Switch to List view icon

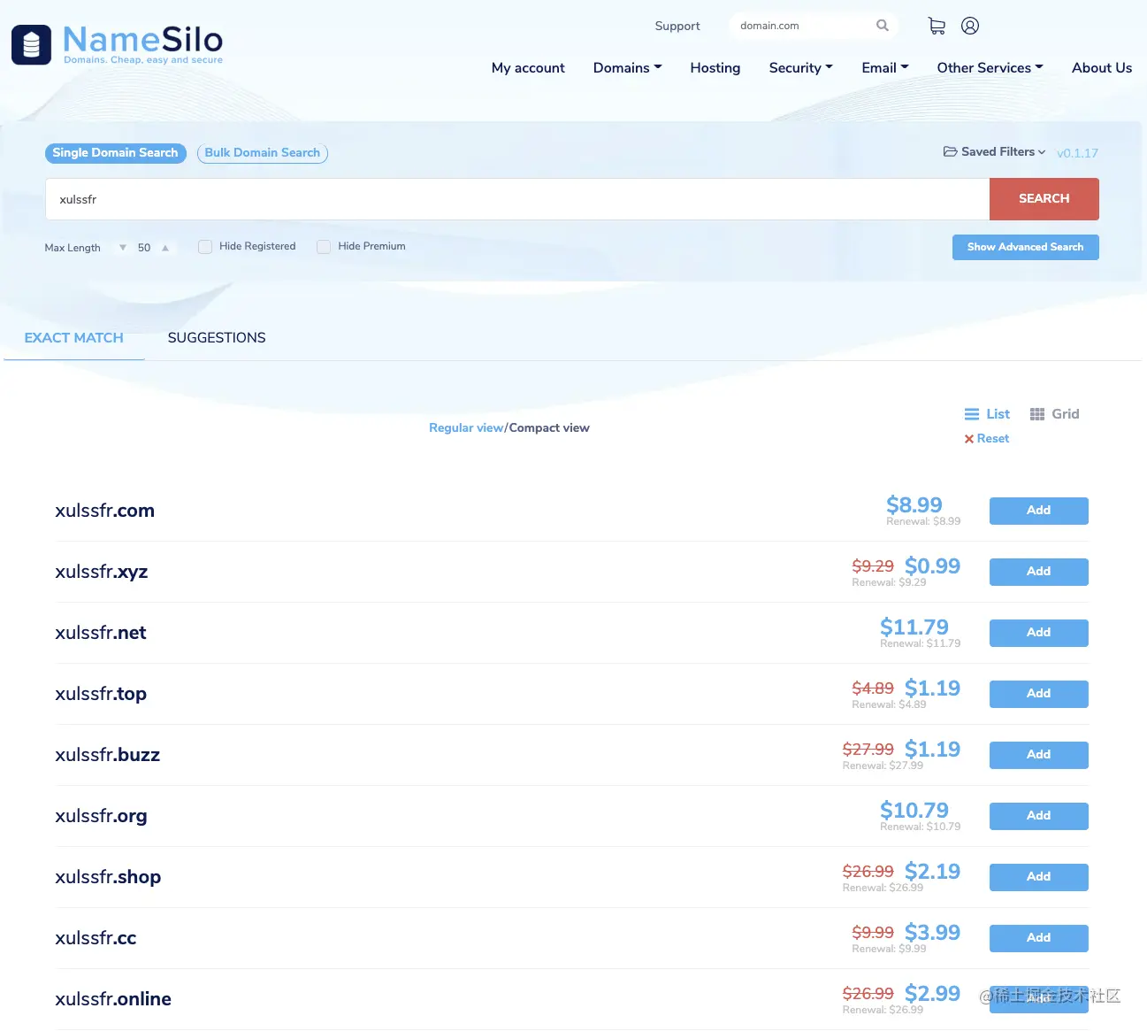point(972,414)
